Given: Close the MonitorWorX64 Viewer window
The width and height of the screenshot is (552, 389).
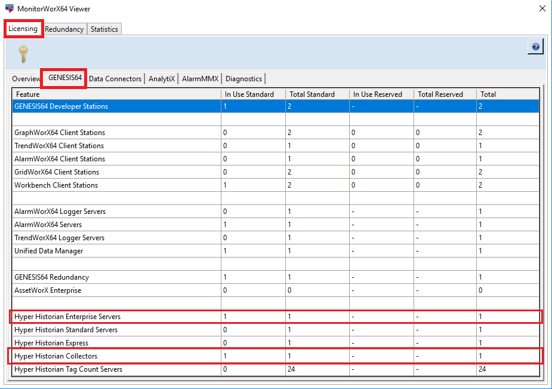Looking at the screenshot, I should [x=542, y=8].
